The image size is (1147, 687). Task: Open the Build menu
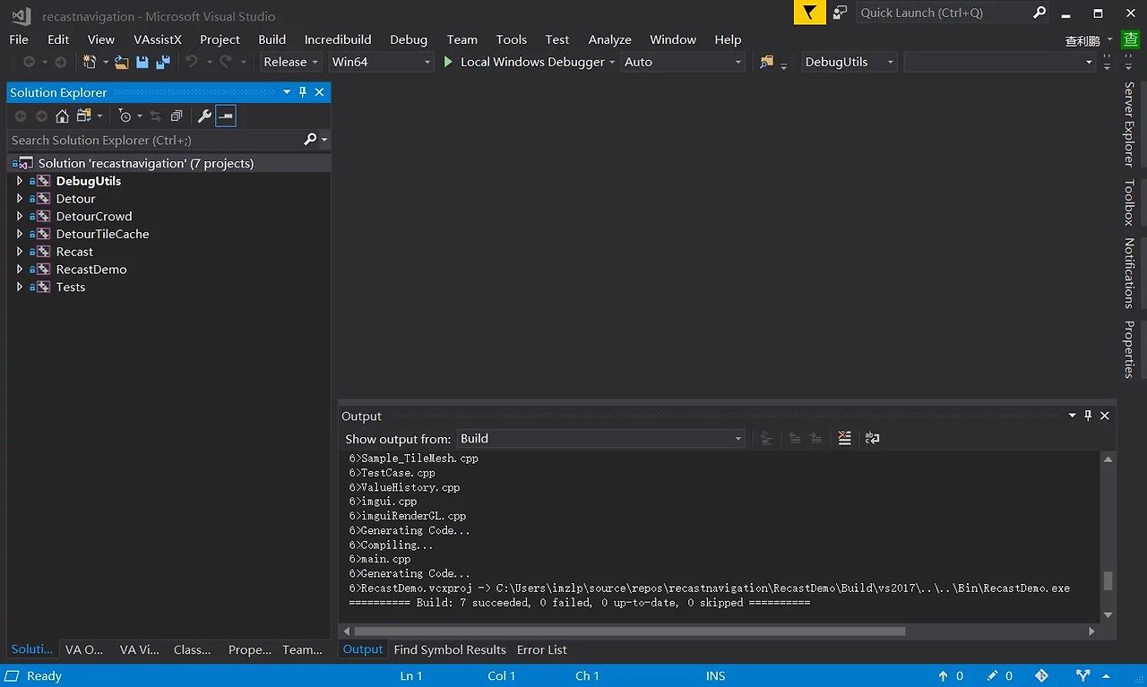[x=272, y=39]
